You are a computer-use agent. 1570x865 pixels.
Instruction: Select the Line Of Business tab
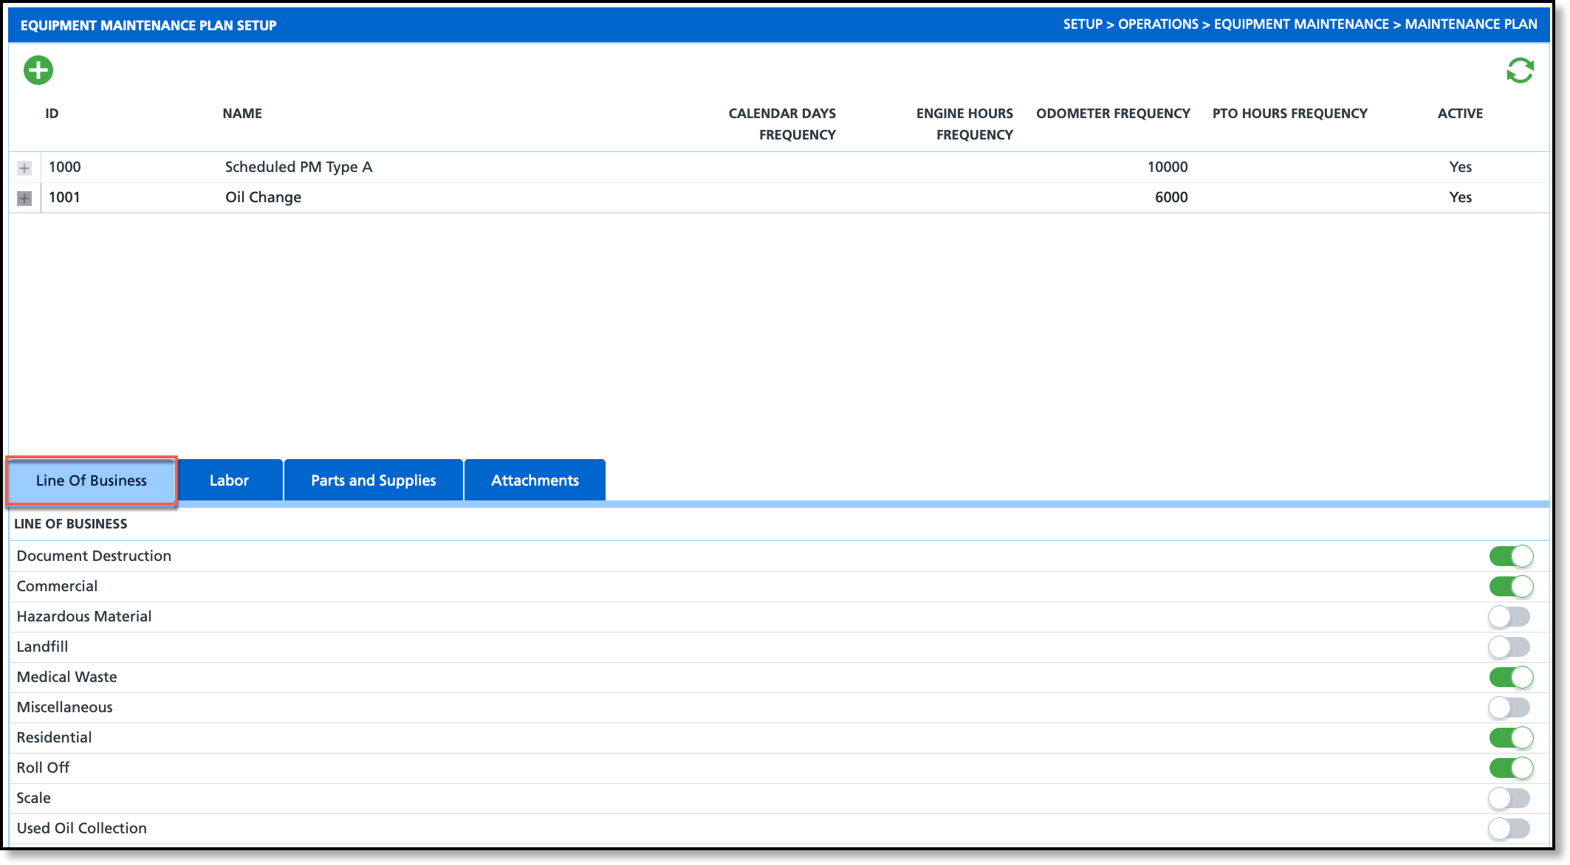point(92,480)
